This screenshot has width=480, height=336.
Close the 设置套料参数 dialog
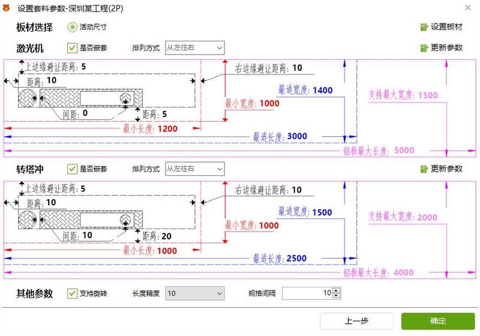click(467, 8)
